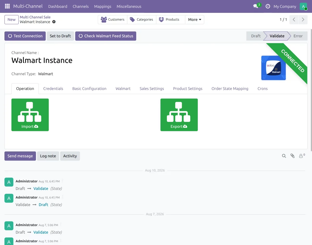The image size is (312, 245).
Task: Expand the More dropdown
Action: (x=194, y=19)
